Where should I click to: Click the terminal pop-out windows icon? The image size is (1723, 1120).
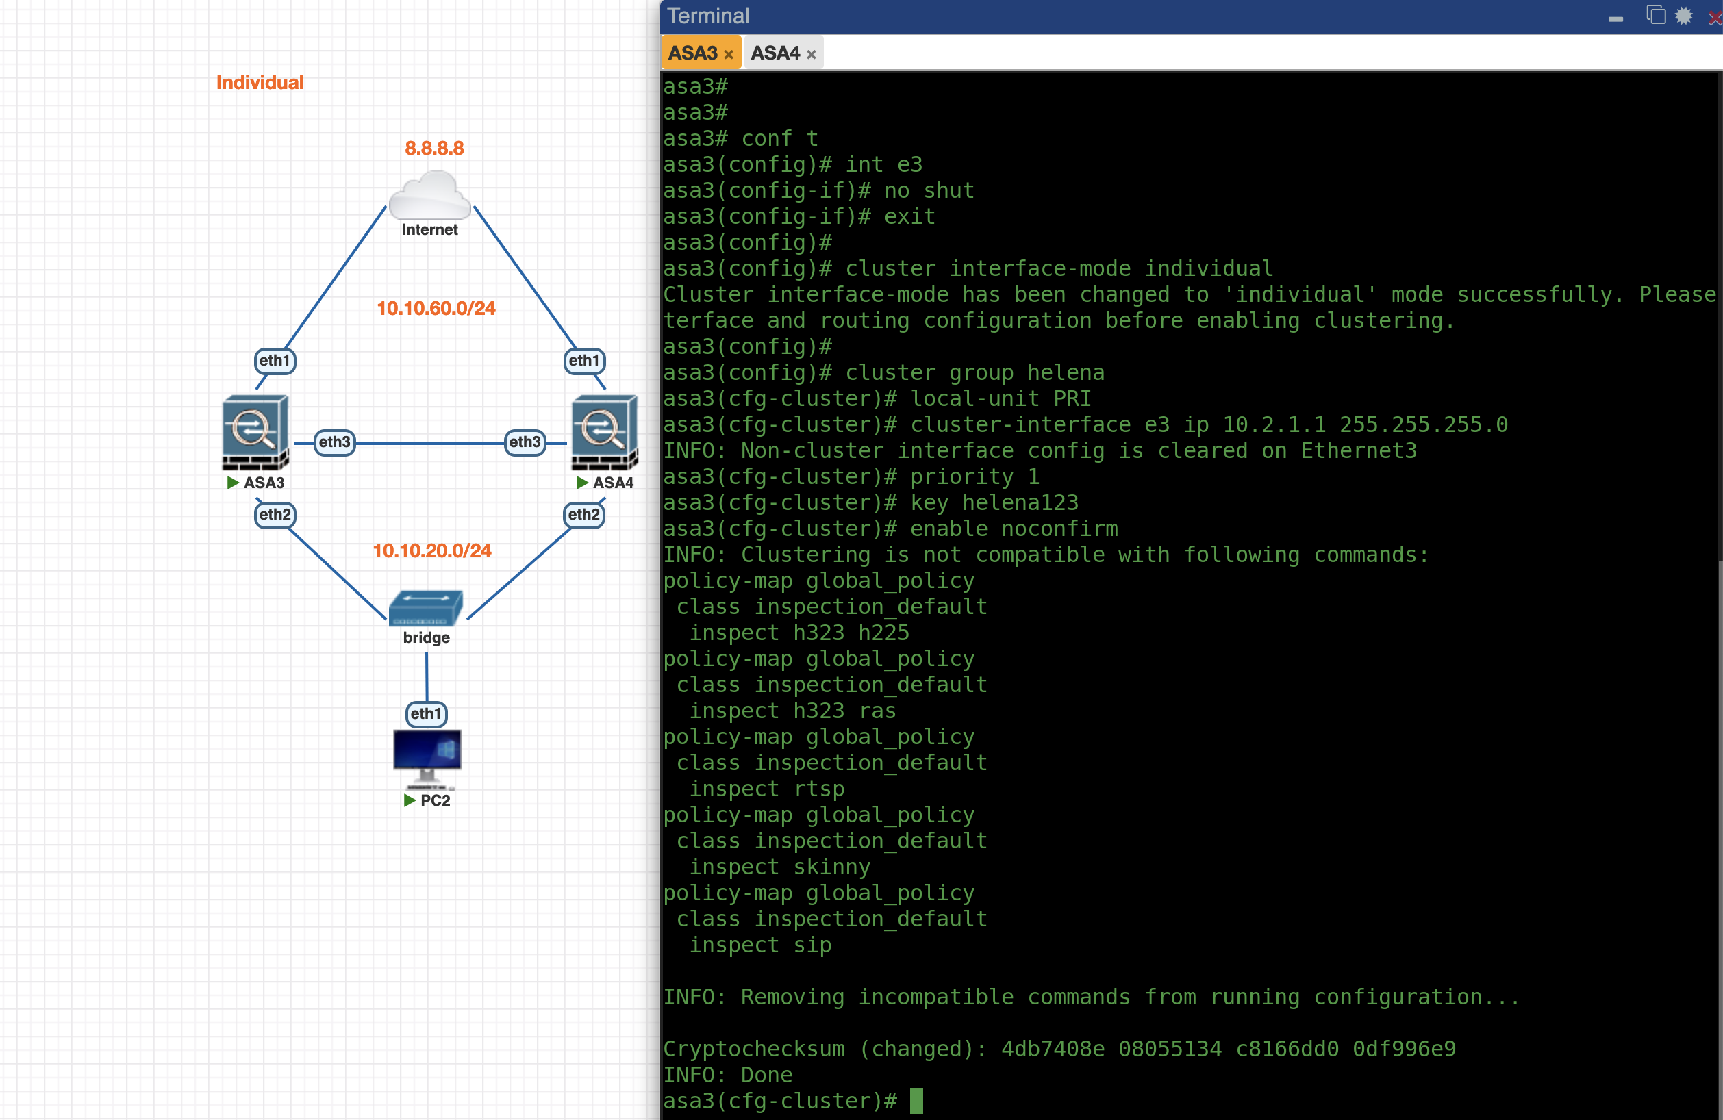coord(1655,15)
